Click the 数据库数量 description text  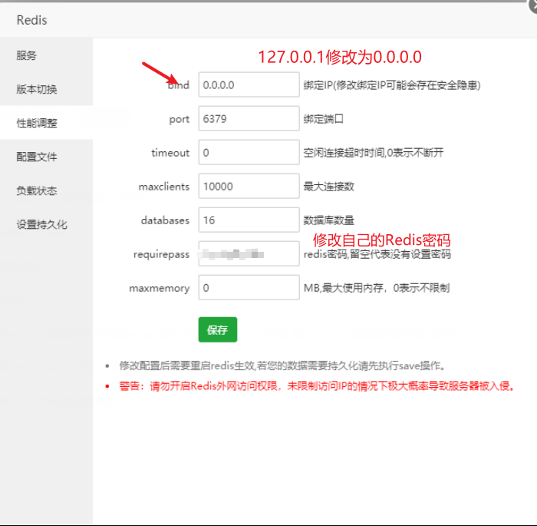coord(329,220)
